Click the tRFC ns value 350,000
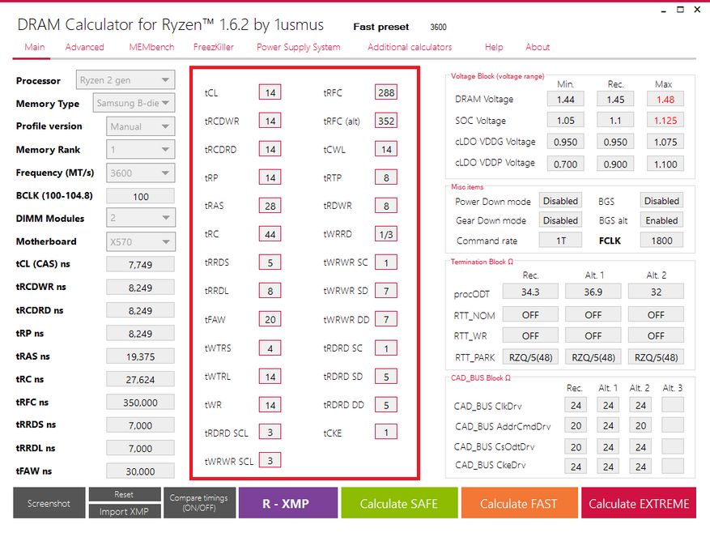This screenshot has width=710, height=533. (140, 403)
